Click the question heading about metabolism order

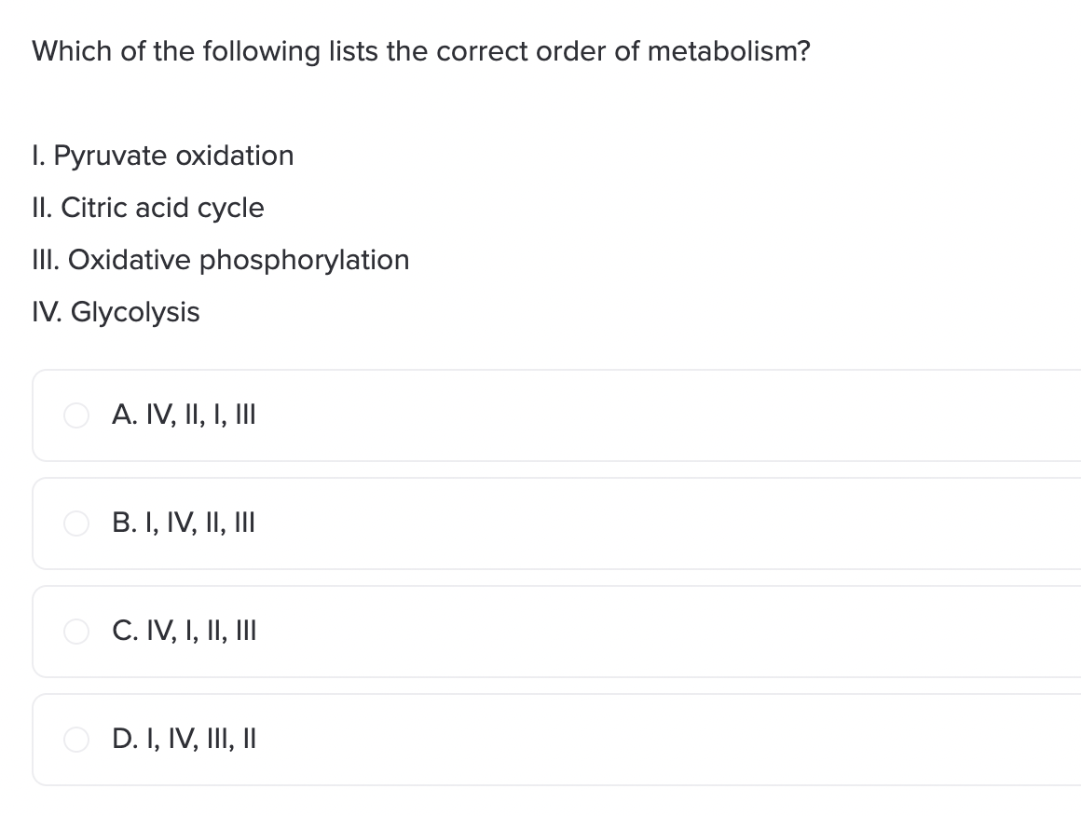tap(421, 51)
